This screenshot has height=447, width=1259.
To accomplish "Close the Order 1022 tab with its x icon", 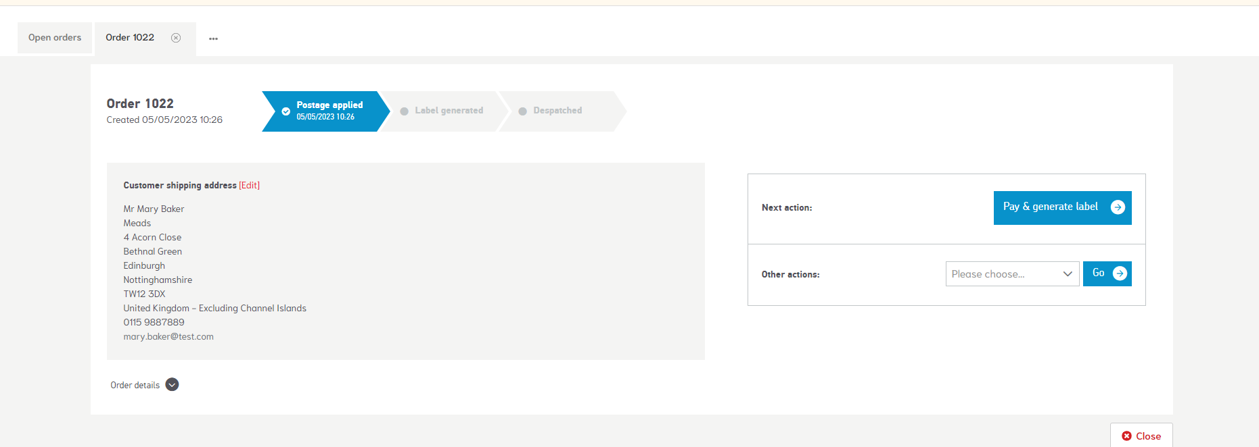I will 176,38.
